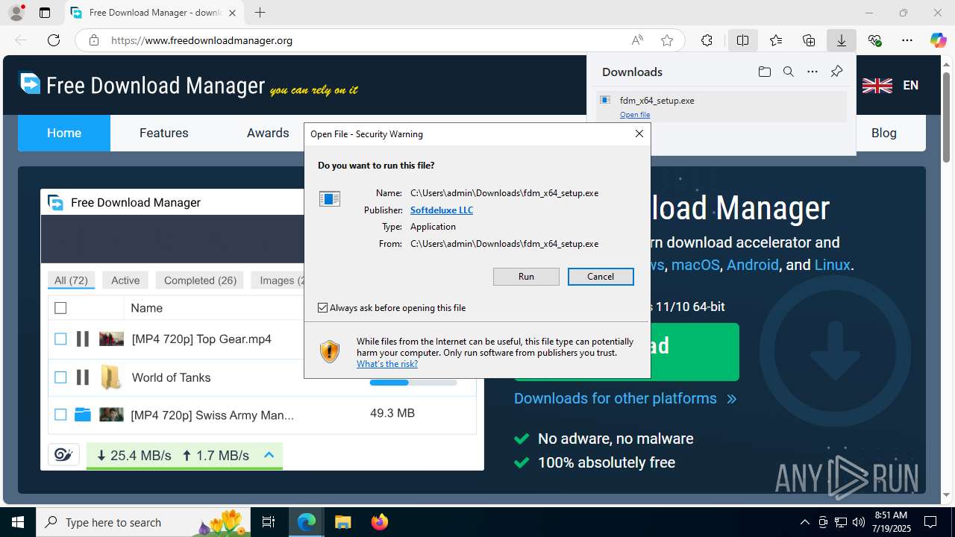The image size is (955, 537).
Task: Click the Open file link
Action: click(x=635, y=115)
